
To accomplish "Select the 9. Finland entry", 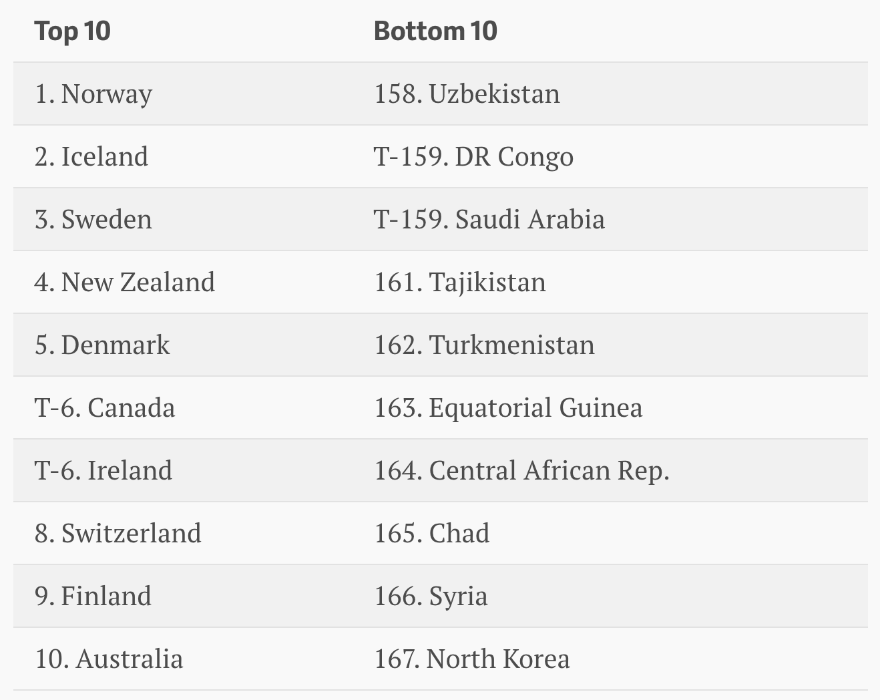I will pos(93,596).
